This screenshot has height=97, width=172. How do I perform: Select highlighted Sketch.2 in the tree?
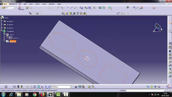(x=13, y=41)
